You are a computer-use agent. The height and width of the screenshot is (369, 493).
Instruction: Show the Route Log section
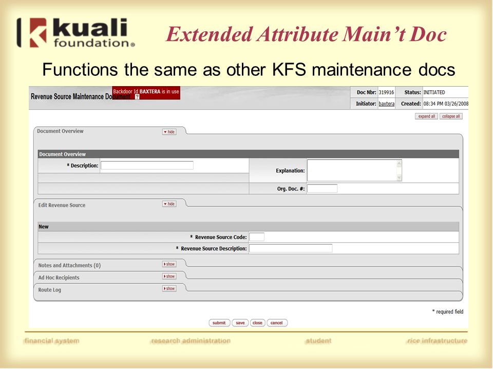point(169,289)
